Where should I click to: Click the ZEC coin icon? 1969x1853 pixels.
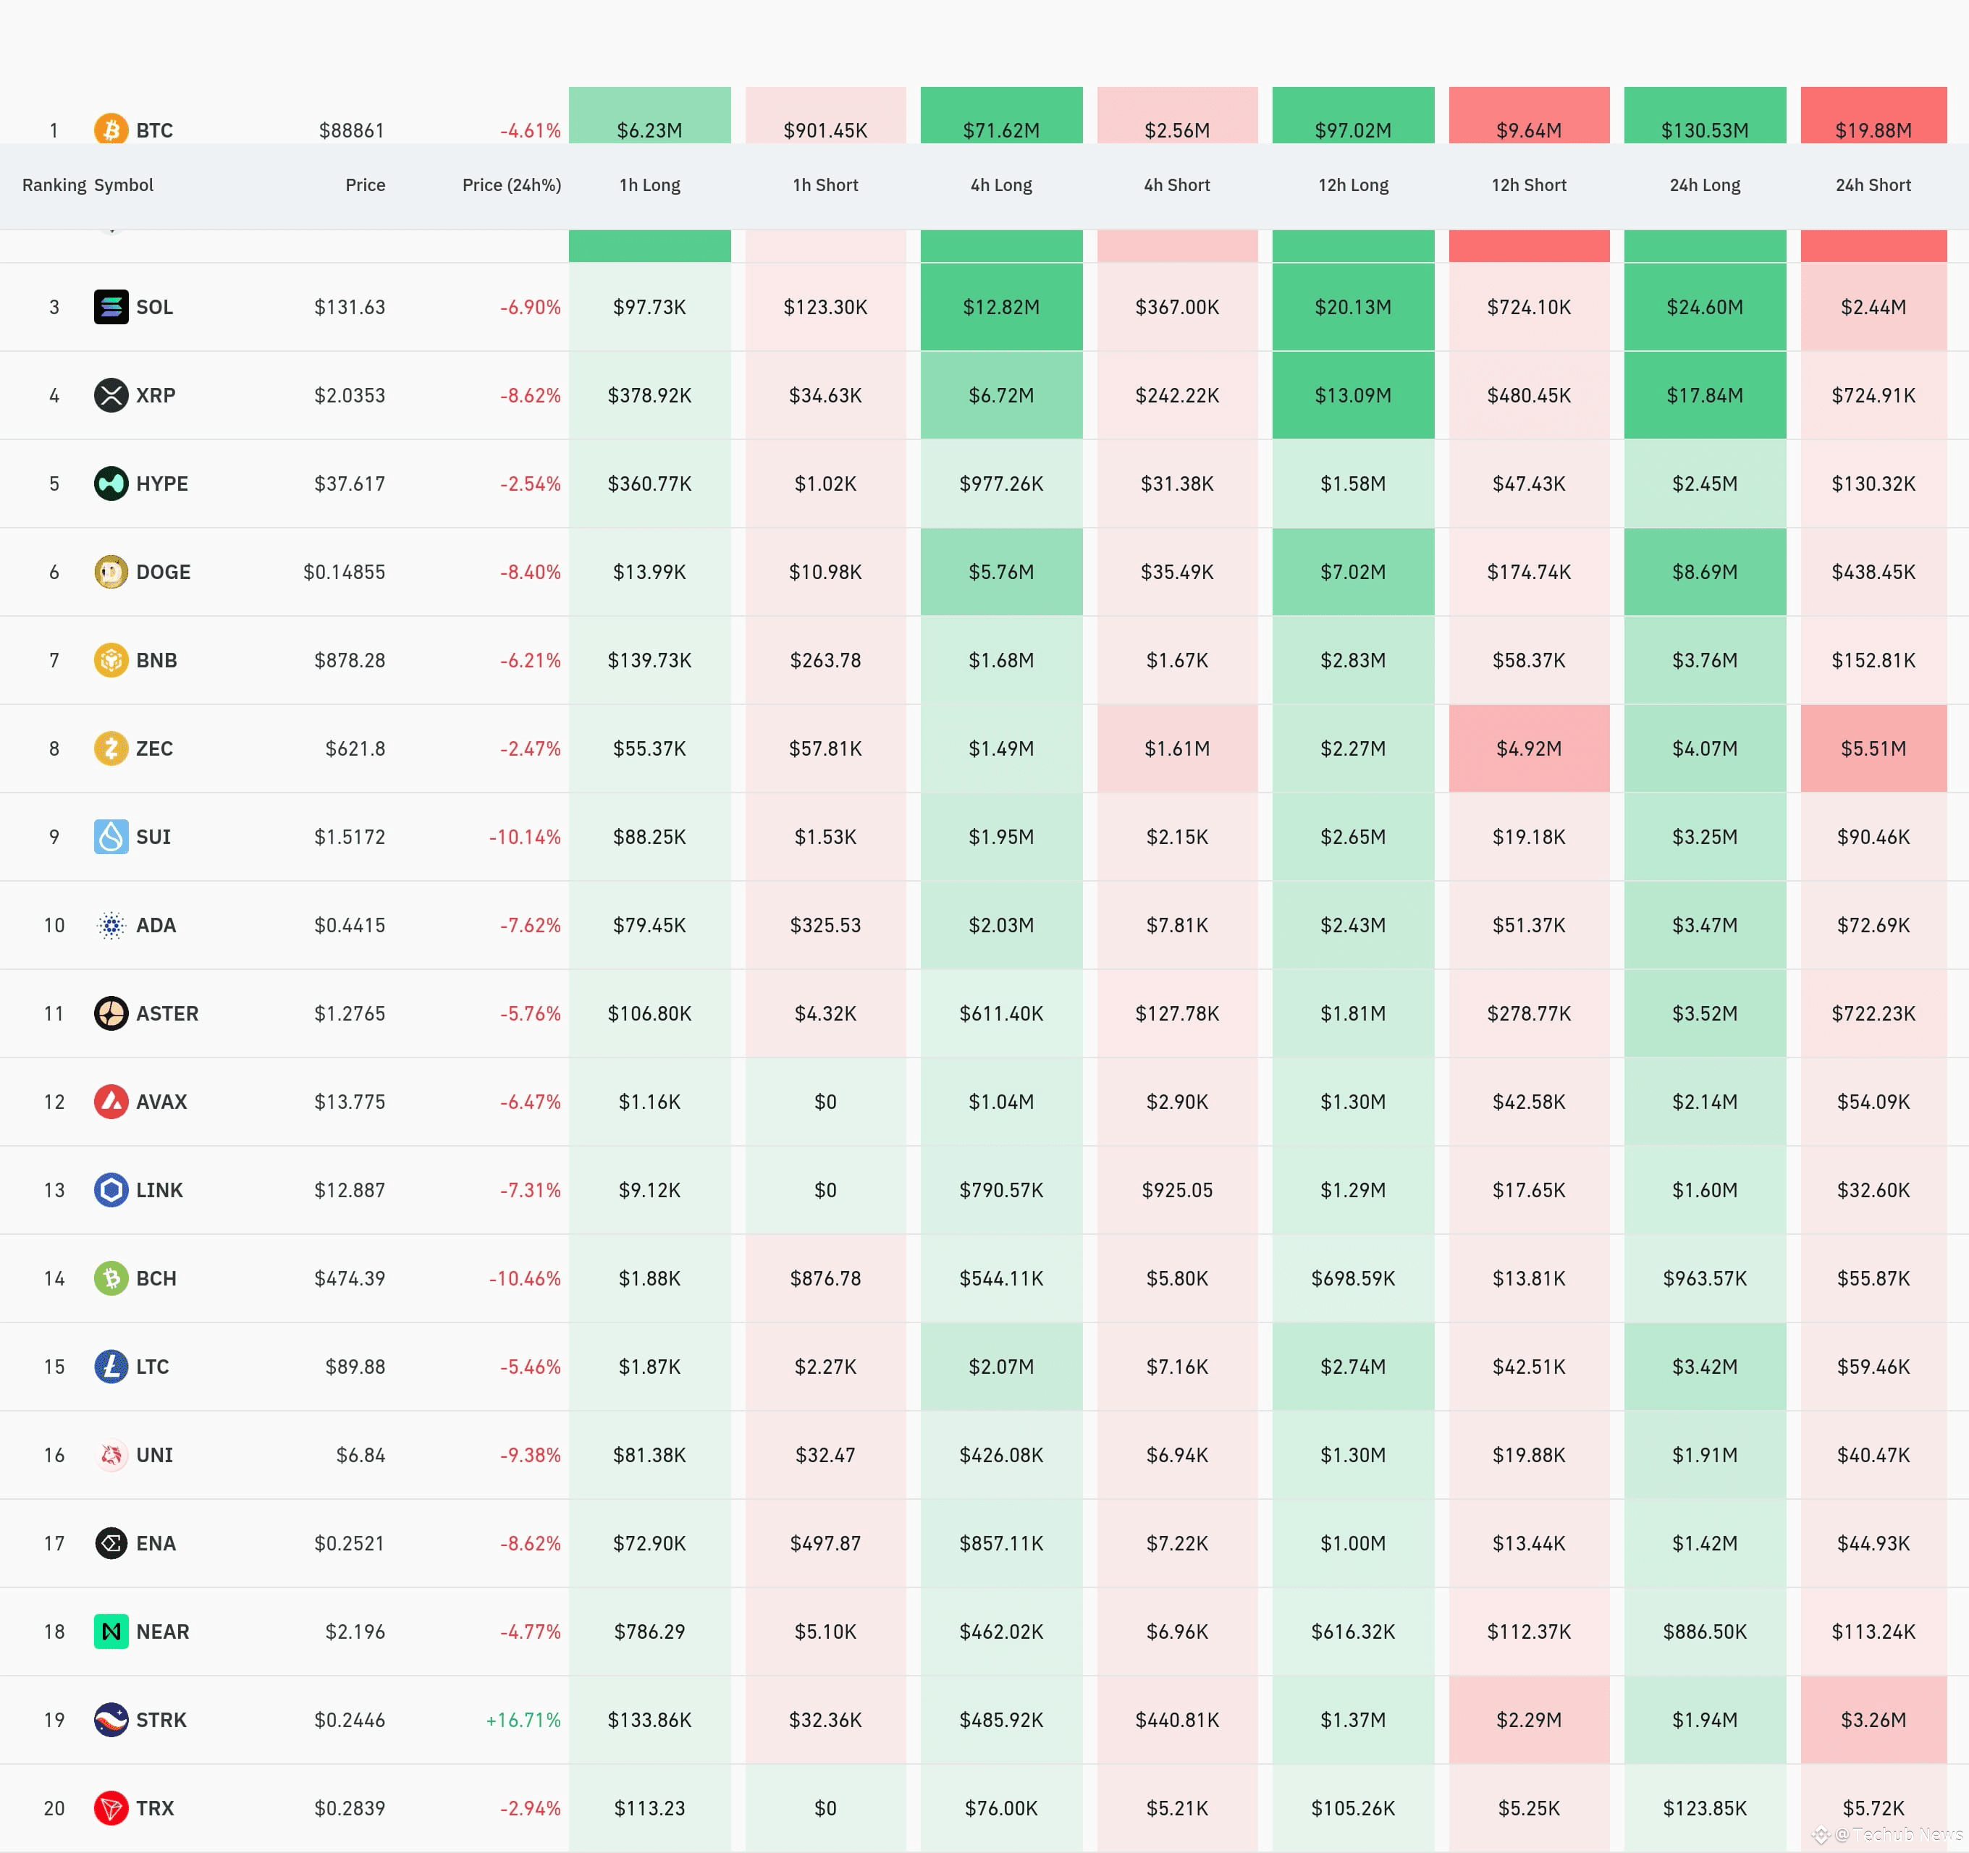click(111, 748)
